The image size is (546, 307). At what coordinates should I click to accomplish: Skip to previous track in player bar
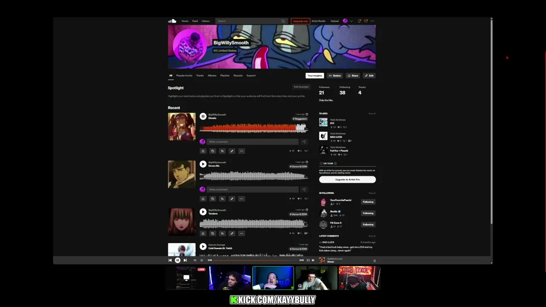pos(170,260)
